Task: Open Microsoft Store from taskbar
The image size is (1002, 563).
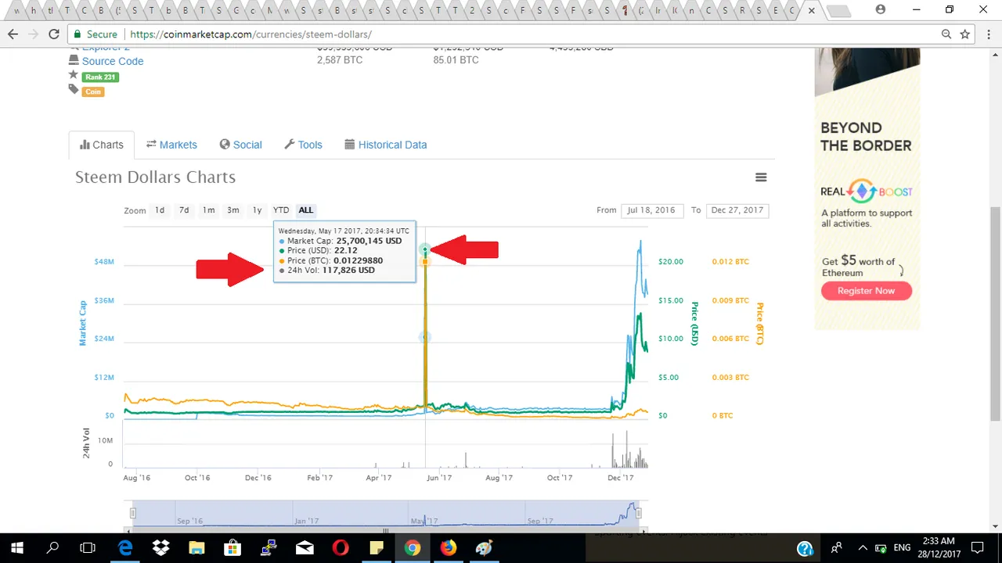Action: click(232, 547)
